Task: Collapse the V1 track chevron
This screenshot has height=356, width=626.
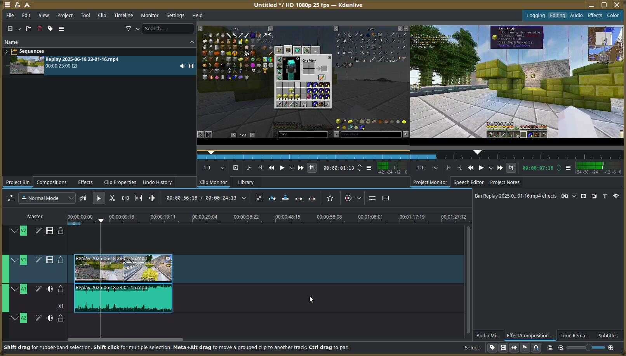Action: [14, 260]
